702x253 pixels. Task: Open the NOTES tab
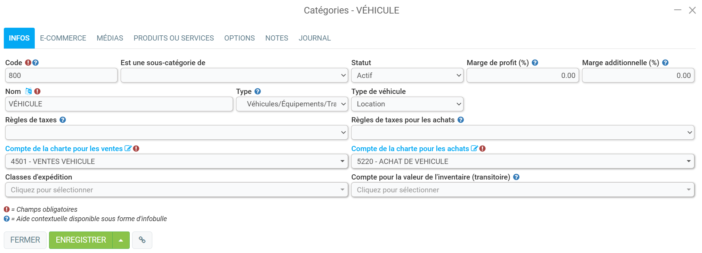[277, 38]
